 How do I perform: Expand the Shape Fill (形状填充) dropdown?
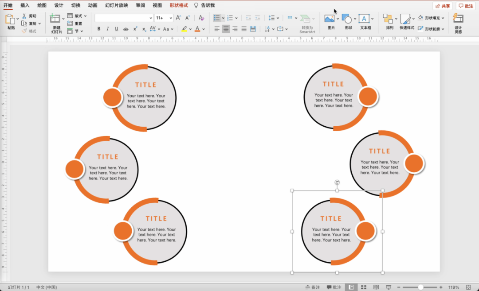pos(443,18)
